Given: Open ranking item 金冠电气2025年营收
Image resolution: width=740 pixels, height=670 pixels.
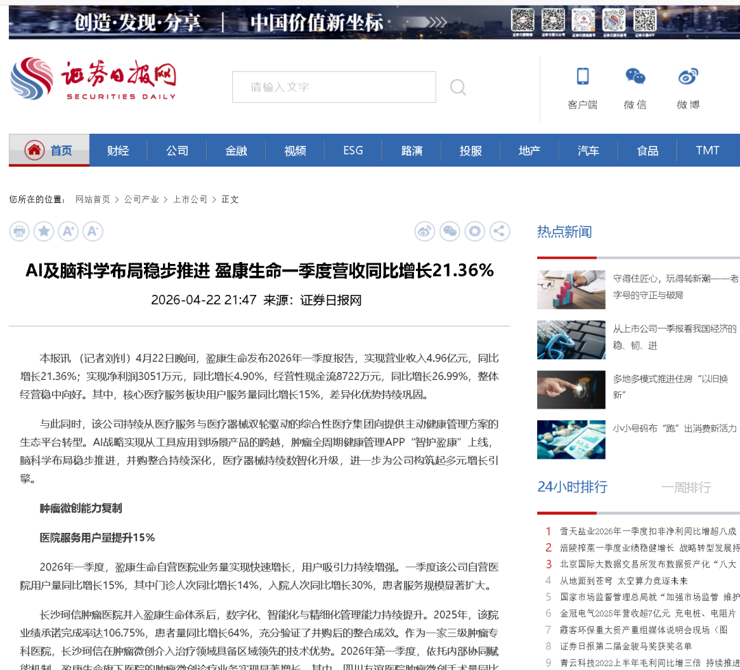Looking at the screenshot, I should click(648, 613).
